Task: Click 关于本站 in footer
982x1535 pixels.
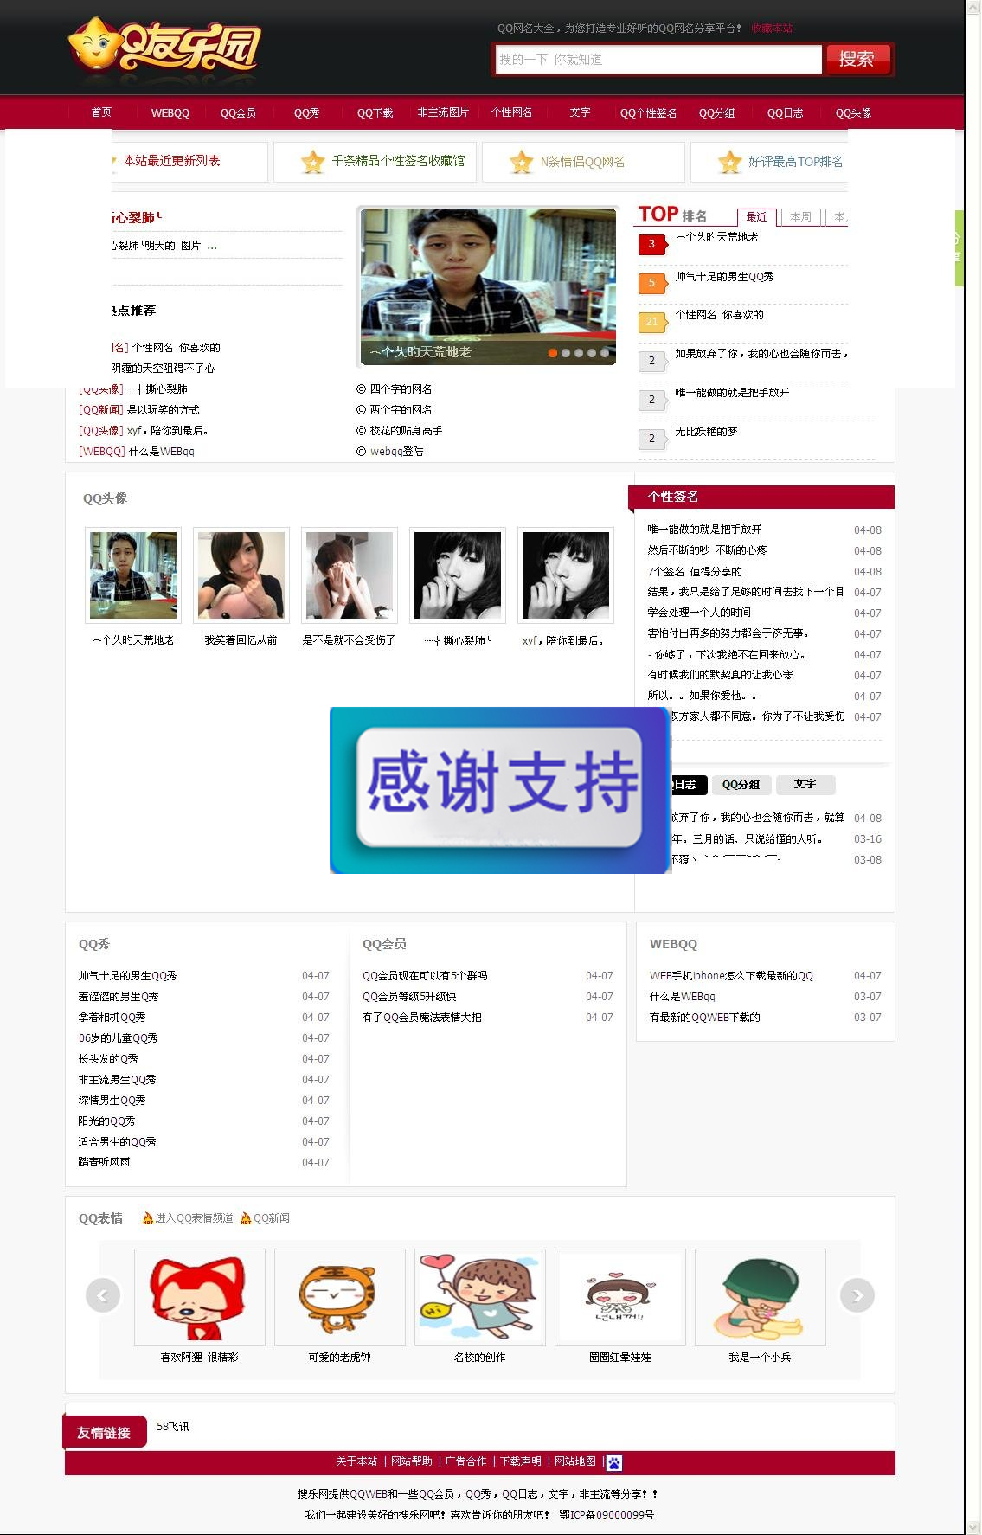Action: click(x=356, y=1461)
